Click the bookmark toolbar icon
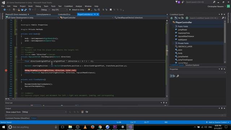The height and width of the screenshot is (130, 231). (111, 10)
